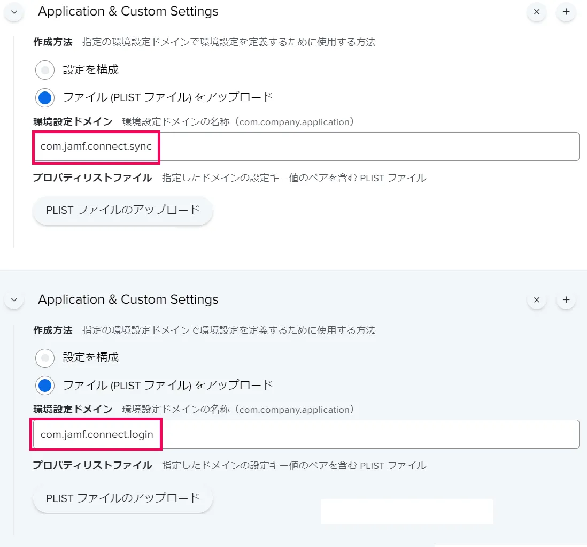
Task: Choose the PLIST file upload radio for login domain
Action: (45, 385)
